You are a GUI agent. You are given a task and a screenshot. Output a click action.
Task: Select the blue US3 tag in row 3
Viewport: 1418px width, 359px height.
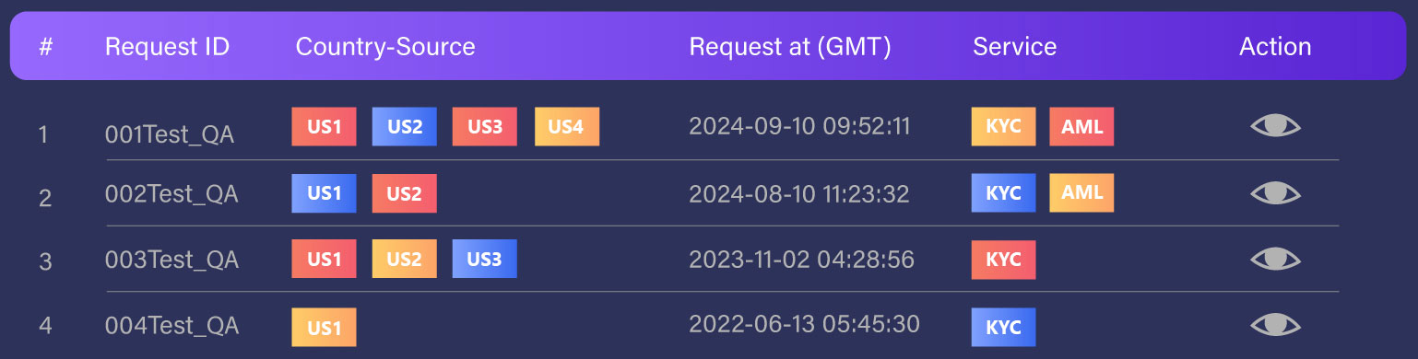484,259
